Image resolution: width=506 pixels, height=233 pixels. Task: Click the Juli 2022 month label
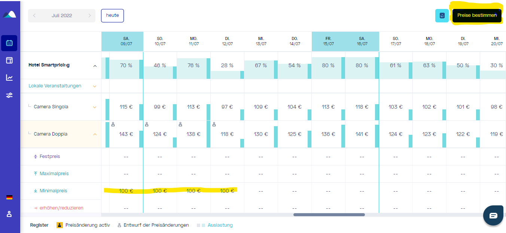tap(62, 16)
